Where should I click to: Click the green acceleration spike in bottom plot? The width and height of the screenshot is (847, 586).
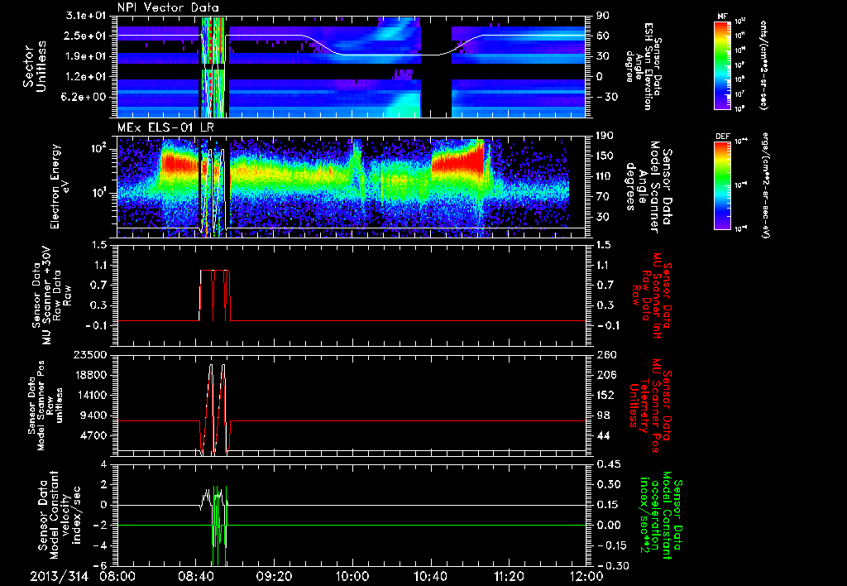click(218, 525)
